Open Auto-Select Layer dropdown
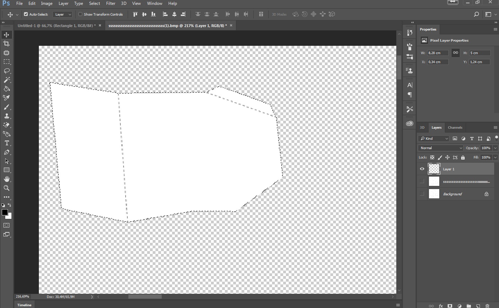Screen dimensions: 499x308 (63, 14)
